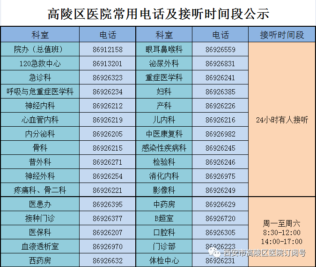Select phone number 86926559
Viewport: 316px width, 267px height.
(x=220, y=49)
